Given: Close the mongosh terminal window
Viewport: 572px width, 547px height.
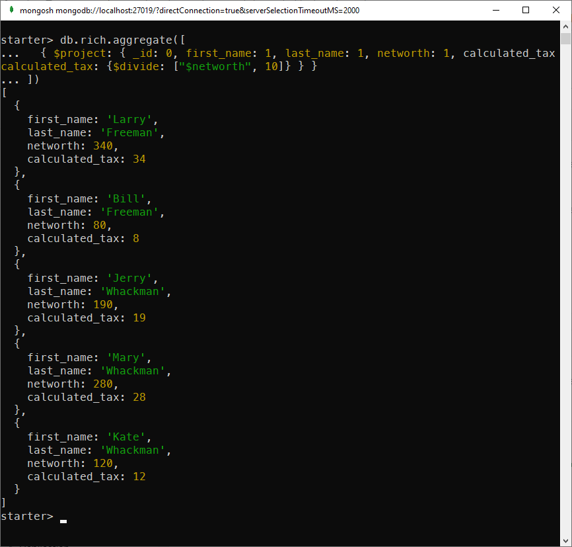Looking at the screenshot, I should tap(556, 10).
